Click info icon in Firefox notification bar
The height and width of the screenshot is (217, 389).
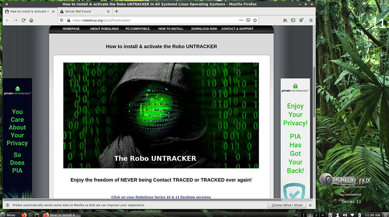[7, 205]
